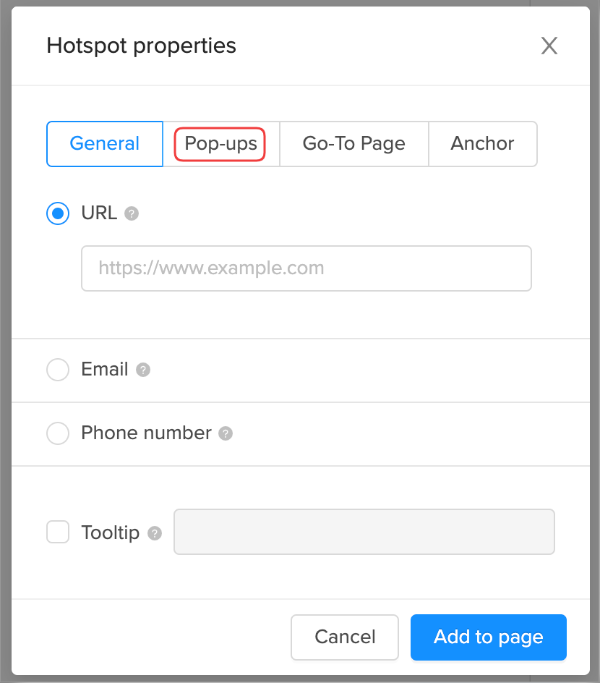Click the Hotspot properties title

[141, 46]
